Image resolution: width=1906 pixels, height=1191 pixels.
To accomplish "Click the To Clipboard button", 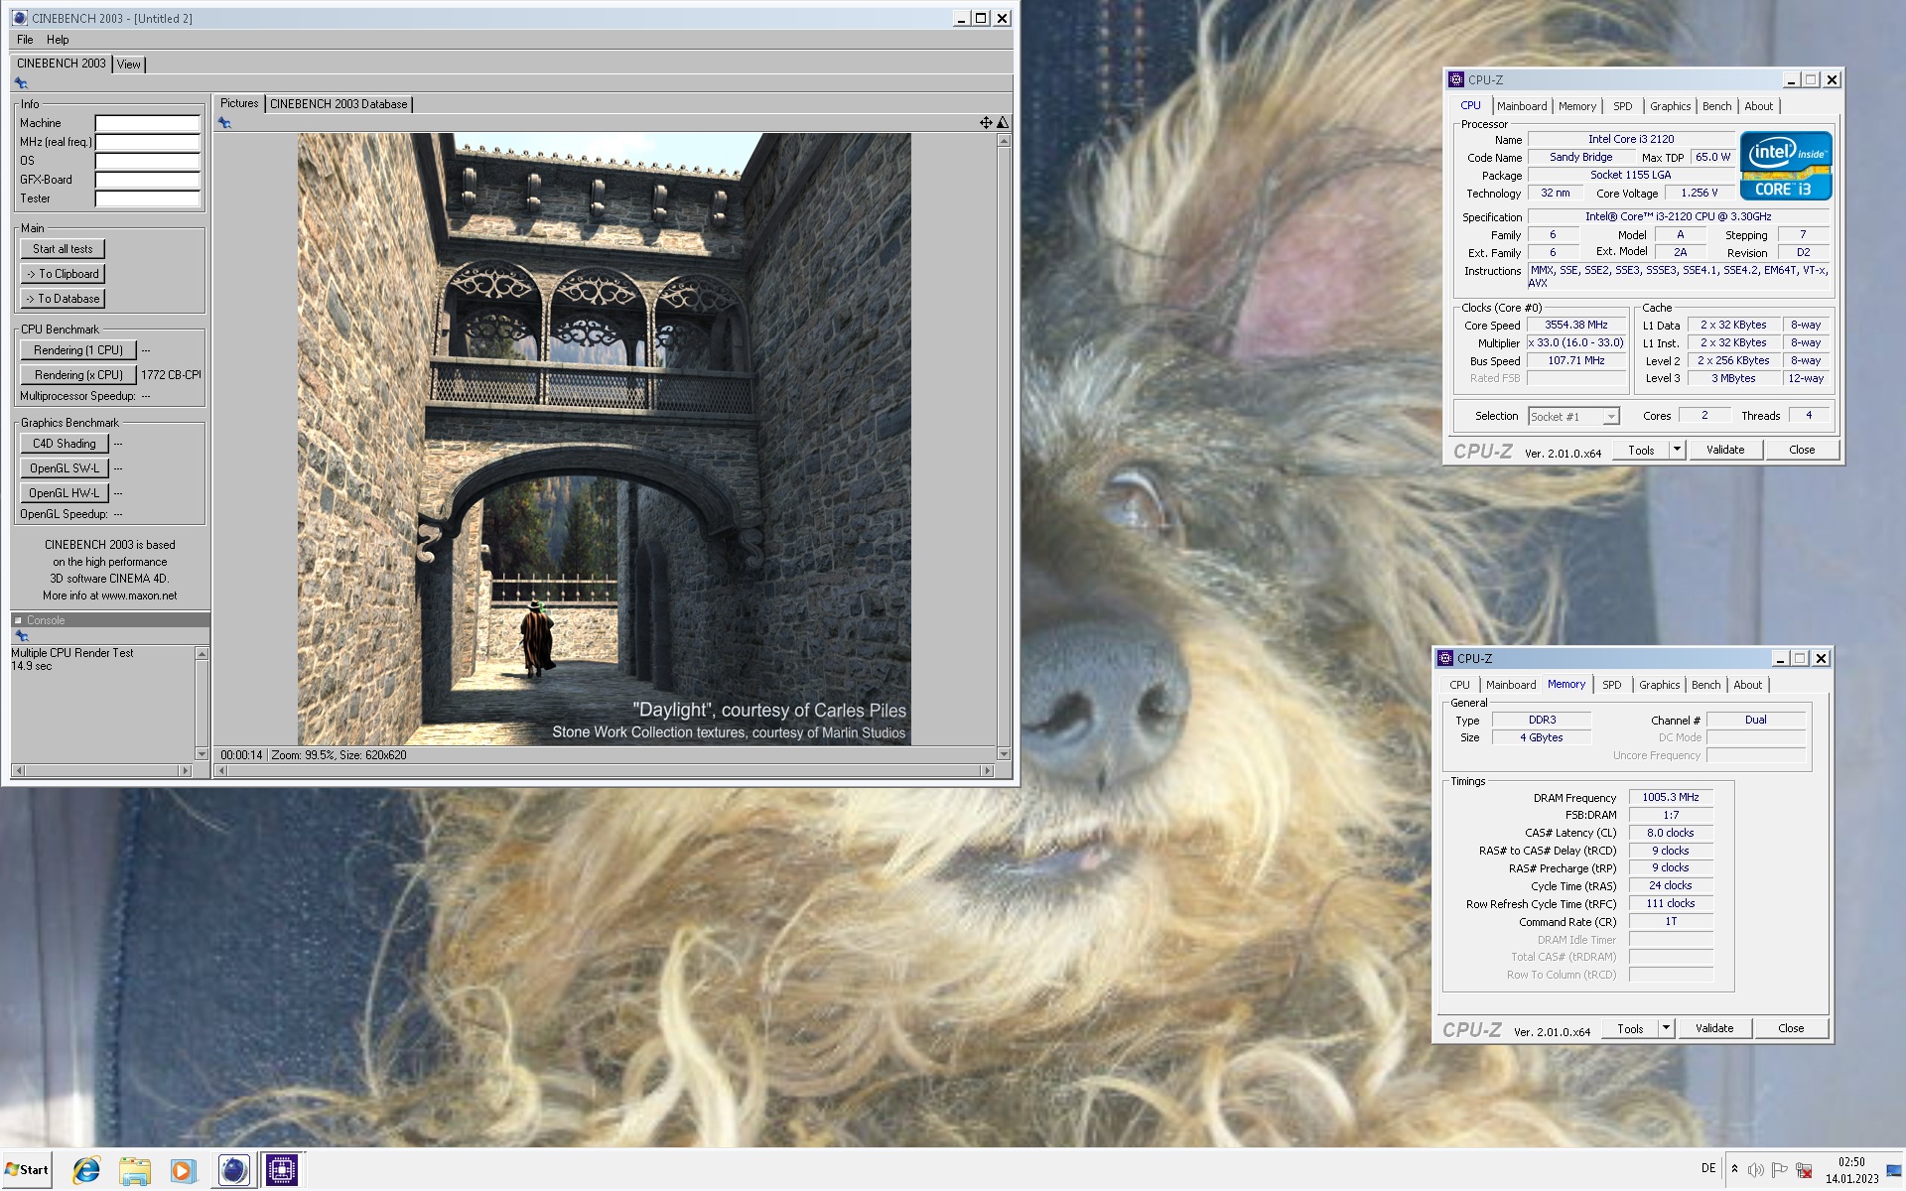I will (x=63, y=274).
